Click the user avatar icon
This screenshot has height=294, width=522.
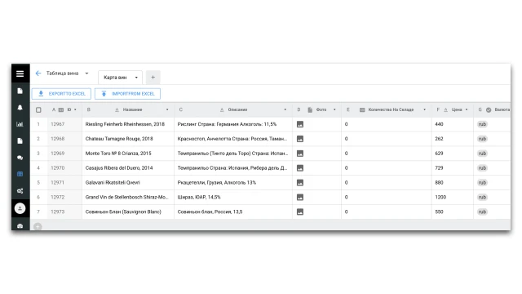(20, 208)
